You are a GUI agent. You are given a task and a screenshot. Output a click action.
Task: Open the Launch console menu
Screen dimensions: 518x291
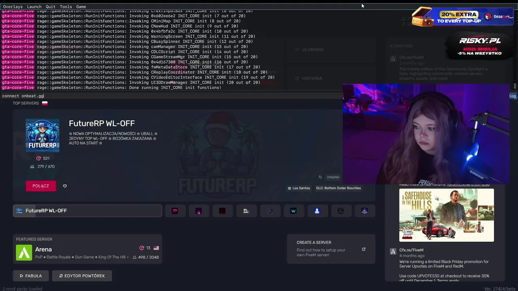coord(34,6)
